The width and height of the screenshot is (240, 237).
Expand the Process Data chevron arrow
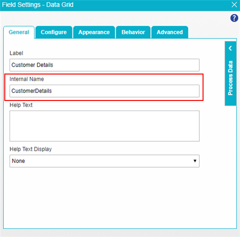pyautogui.click(x=230, y=48)
